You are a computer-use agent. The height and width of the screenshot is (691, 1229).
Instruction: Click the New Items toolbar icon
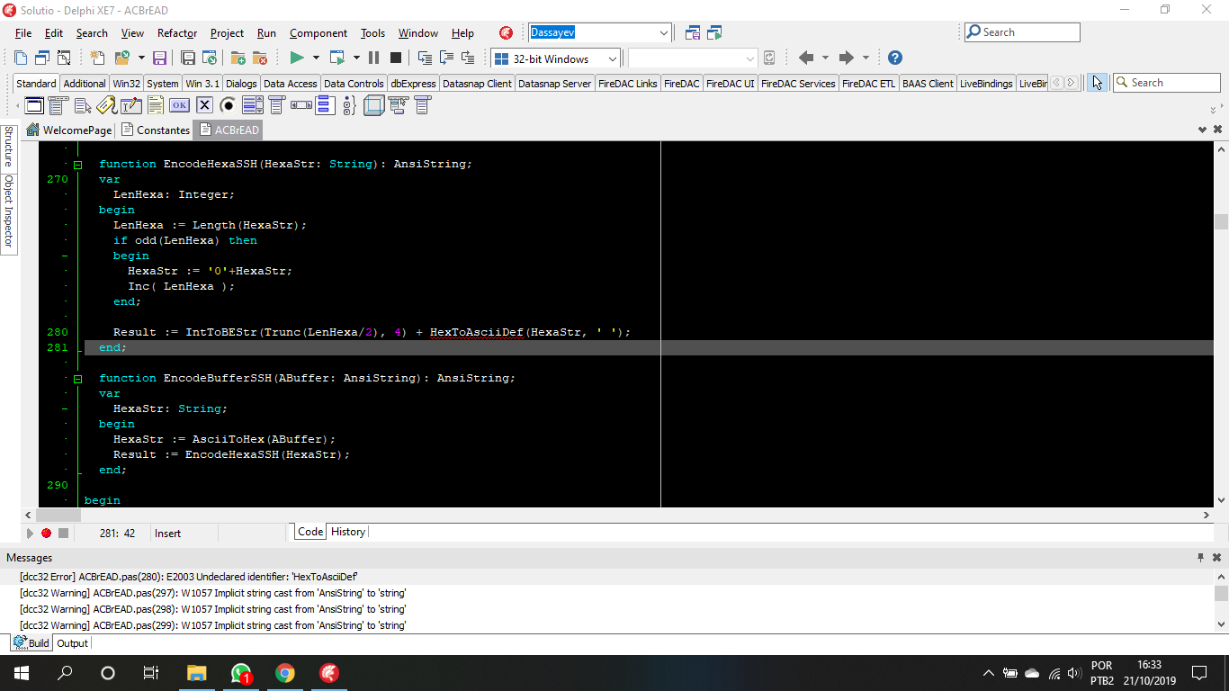(x=97, y=58)
